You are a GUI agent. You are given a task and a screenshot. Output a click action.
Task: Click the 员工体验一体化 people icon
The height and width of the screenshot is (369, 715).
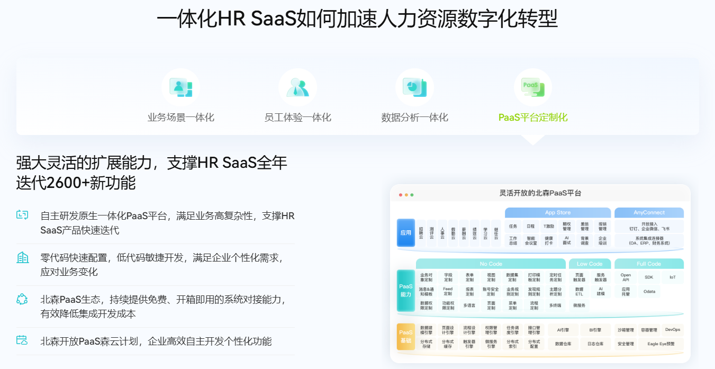click(297, 87)
